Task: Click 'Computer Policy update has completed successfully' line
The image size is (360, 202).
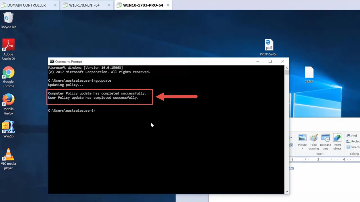Action: coord(97,93)
